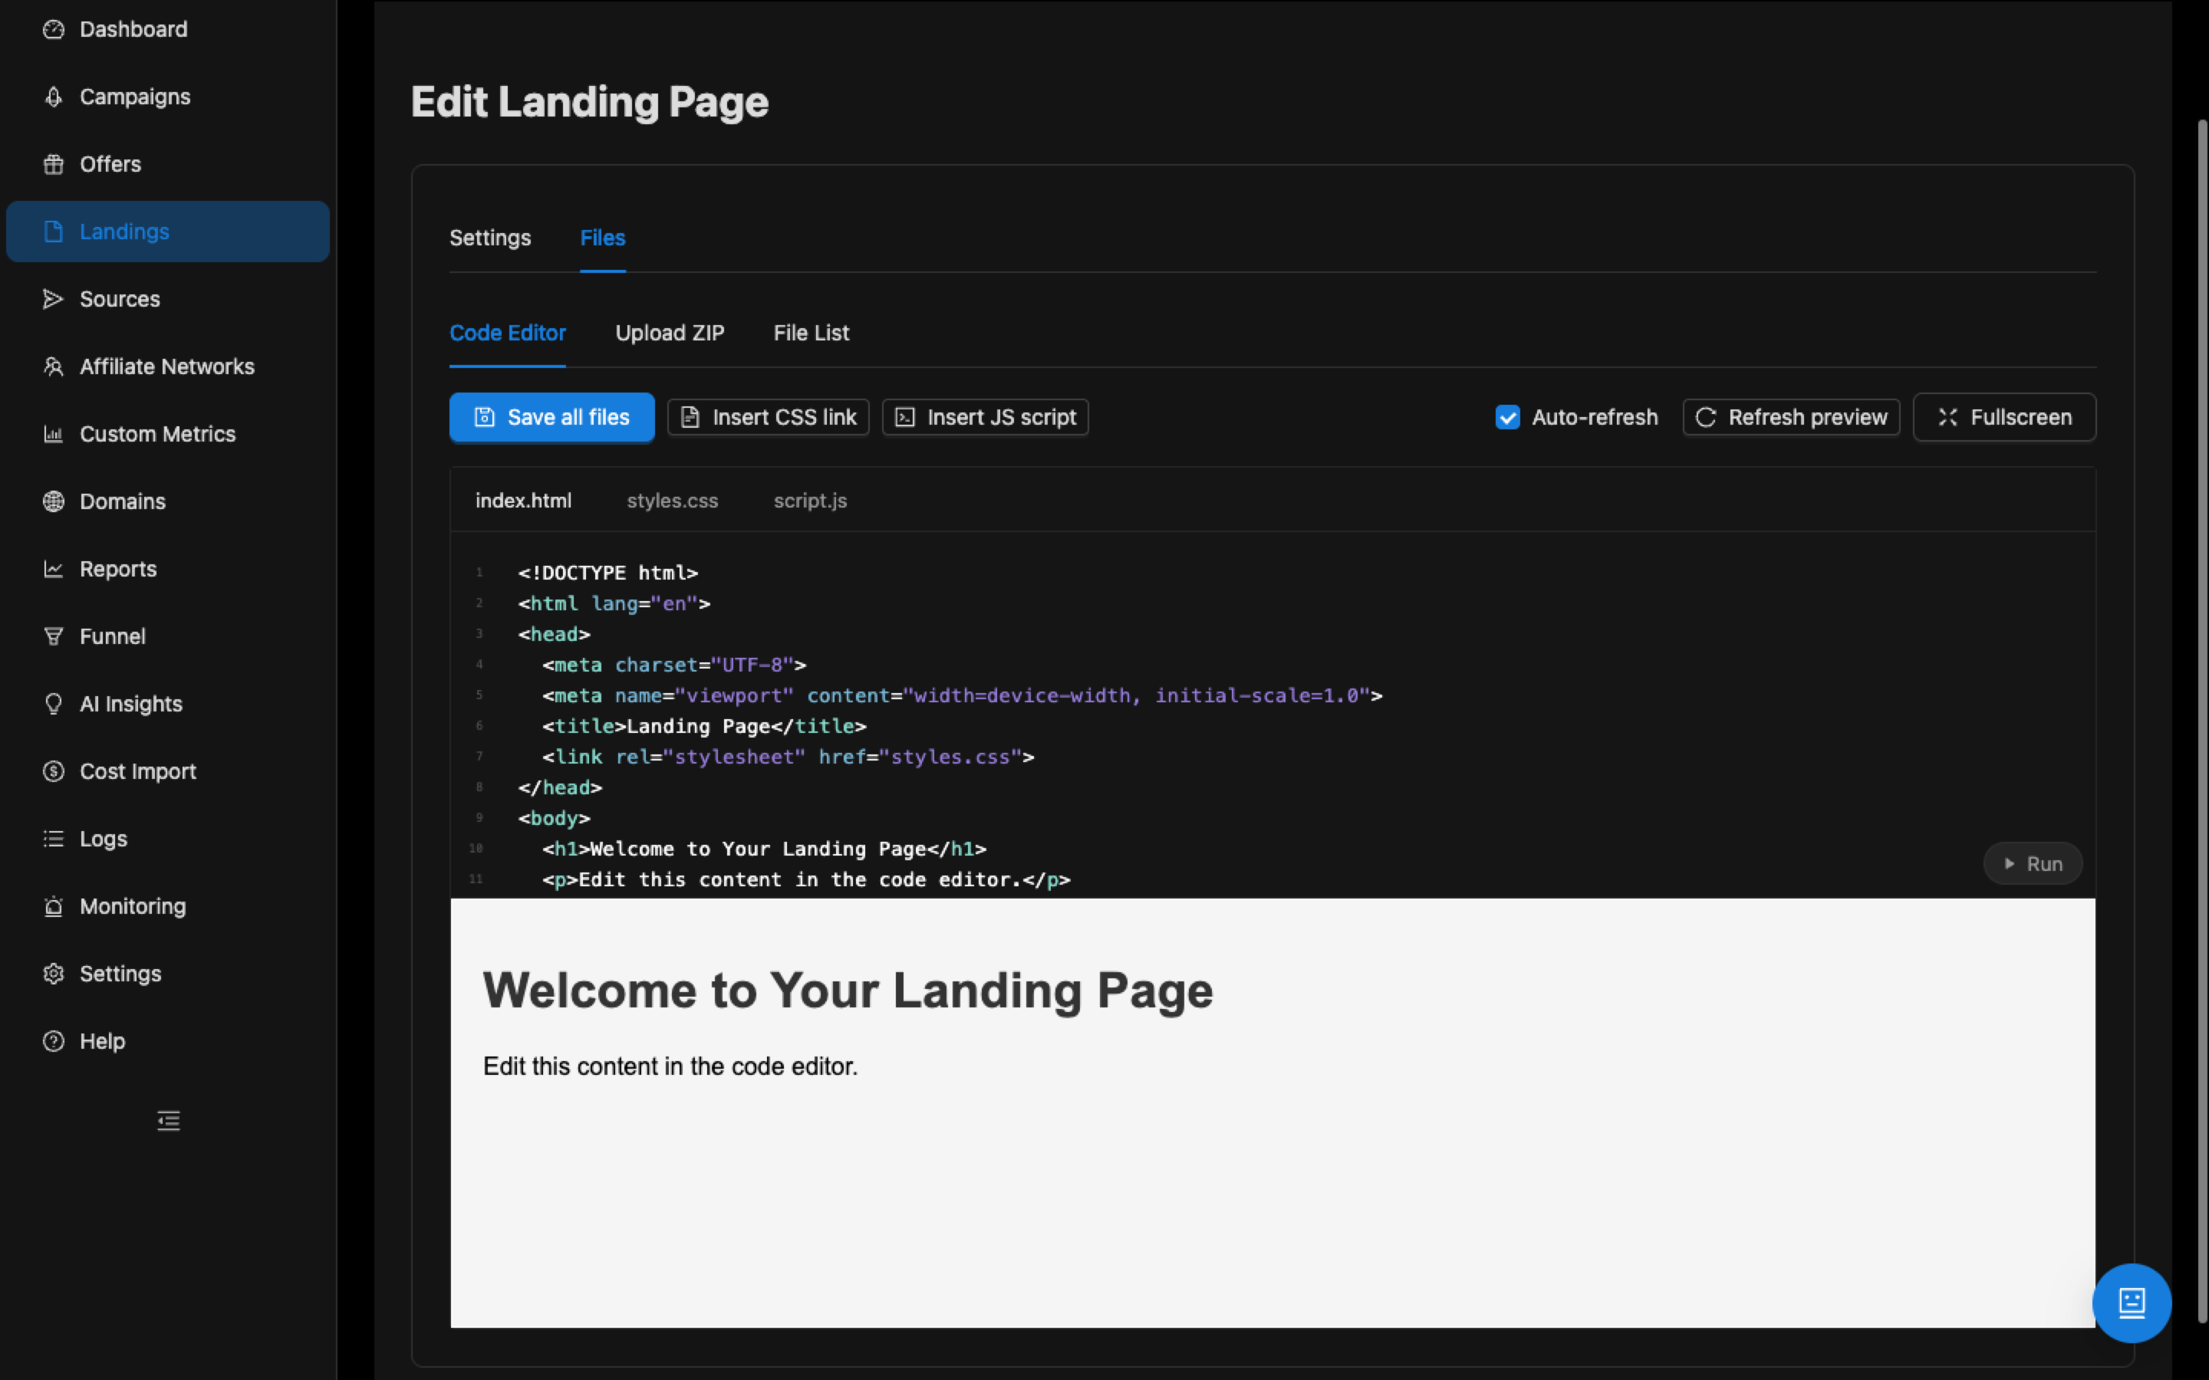The image size is (2209, 1380).
Task: Click the Domains globe icon
Action: pos(54,502)
